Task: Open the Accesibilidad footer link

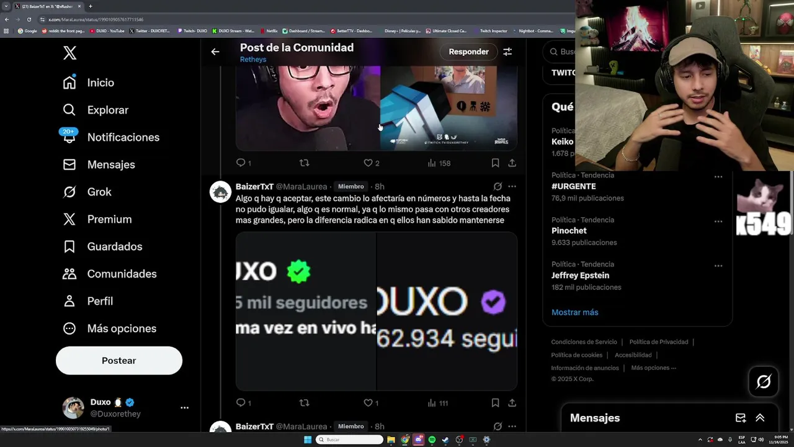Action: [633, 355]
